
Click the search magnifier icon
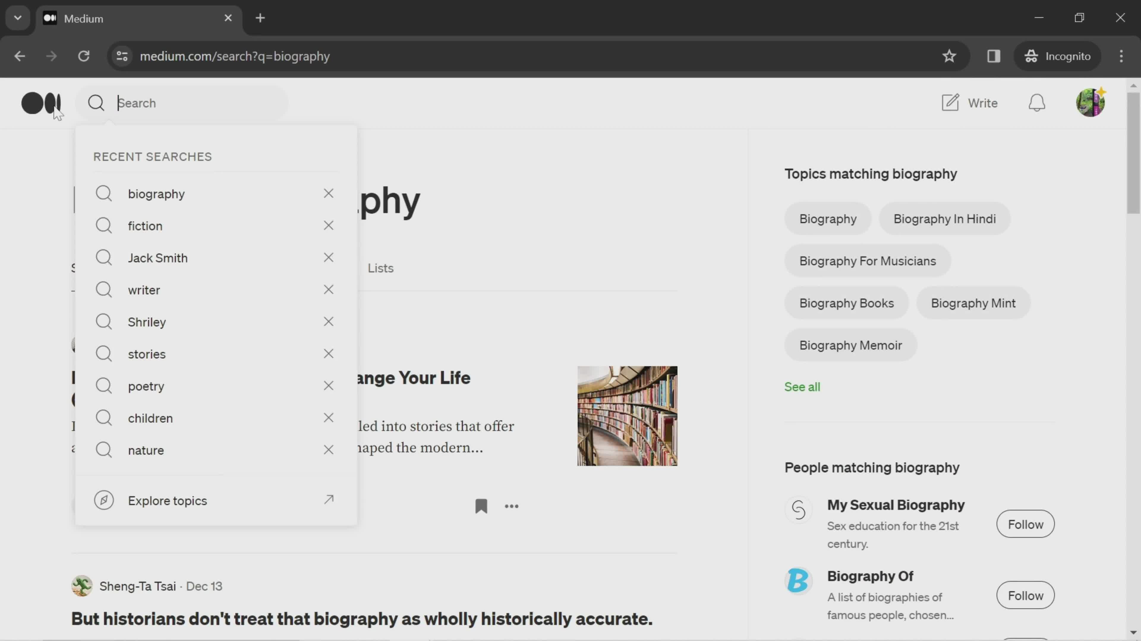point(96,102)
